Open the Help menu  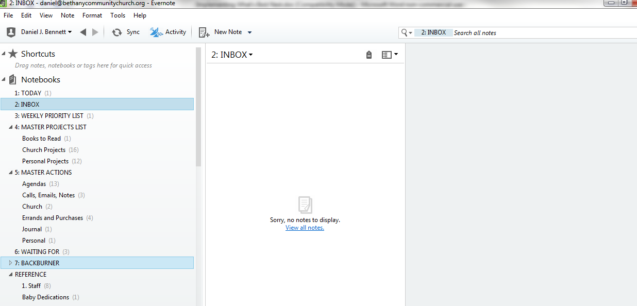coord(140,15)
